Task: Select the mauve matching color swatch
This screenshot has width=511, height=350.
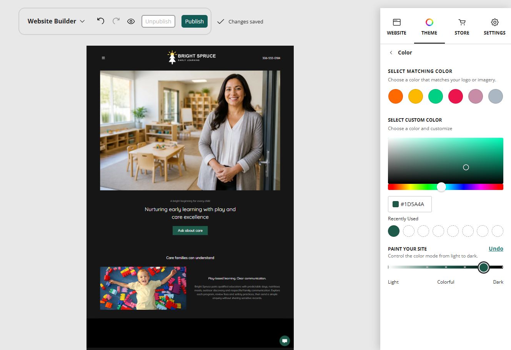Action: pyautogui.click(x=476, y=96)
